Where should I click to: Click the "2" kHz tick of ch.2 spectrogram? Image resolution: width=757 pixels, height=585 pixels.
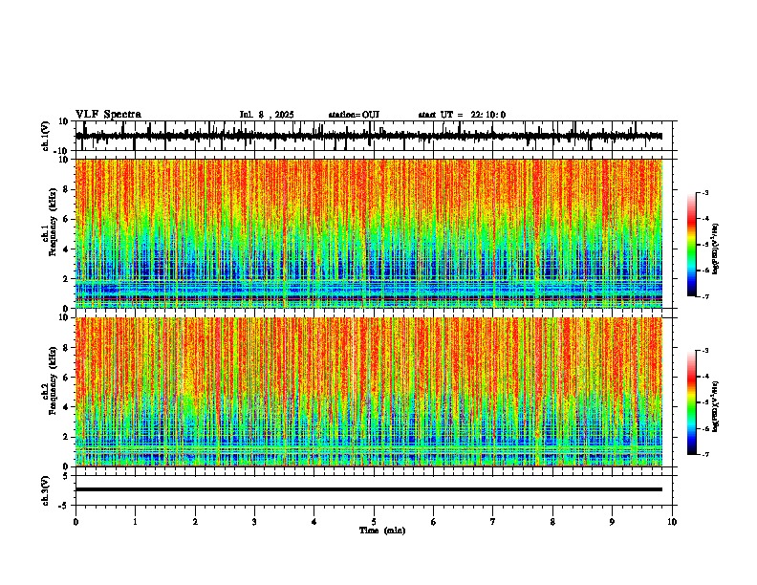(x=66, y=437)
